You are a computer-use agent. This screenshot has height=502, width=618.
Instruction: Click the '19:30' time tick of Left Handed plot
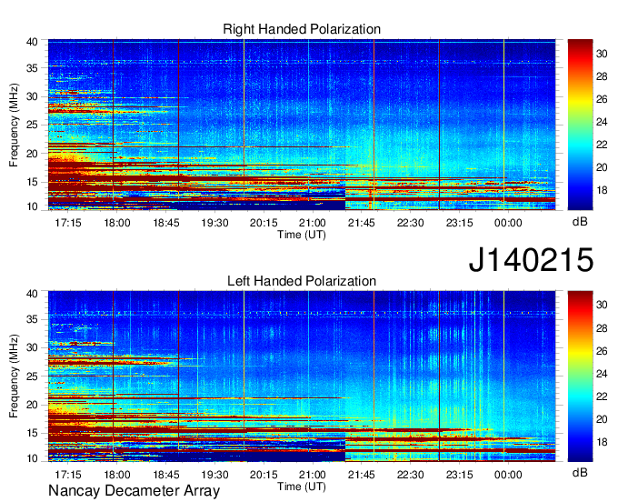click(x=214, y=475)
